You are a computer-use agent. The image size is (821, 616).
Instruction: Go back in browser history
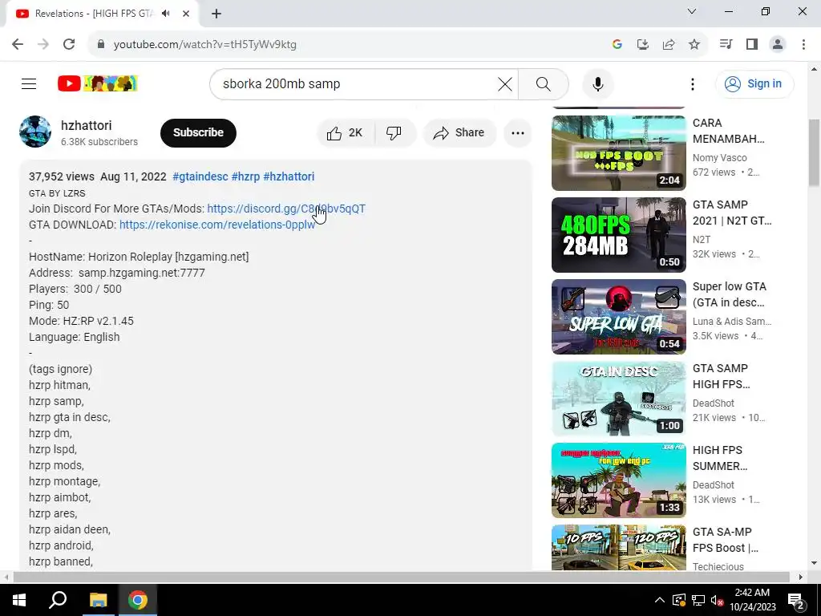coord(18,45)
